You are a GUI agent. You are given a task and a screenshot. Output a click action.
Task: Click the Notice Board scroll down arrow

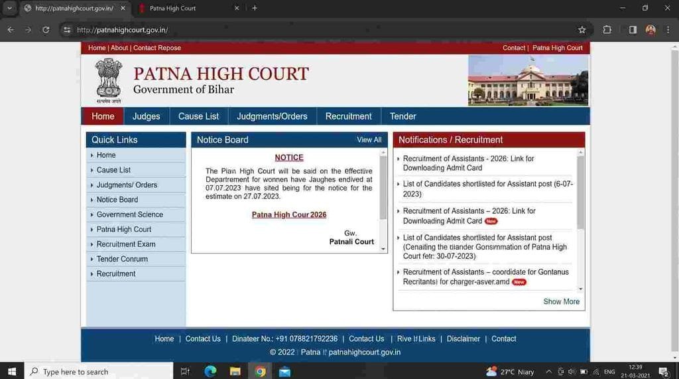383,249
